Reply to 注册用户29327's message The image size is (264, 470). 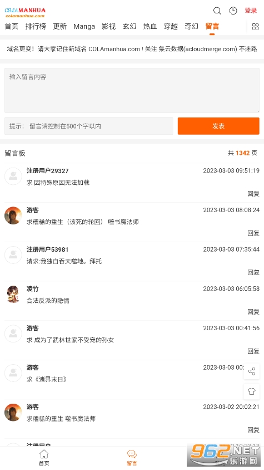[253, 194]
